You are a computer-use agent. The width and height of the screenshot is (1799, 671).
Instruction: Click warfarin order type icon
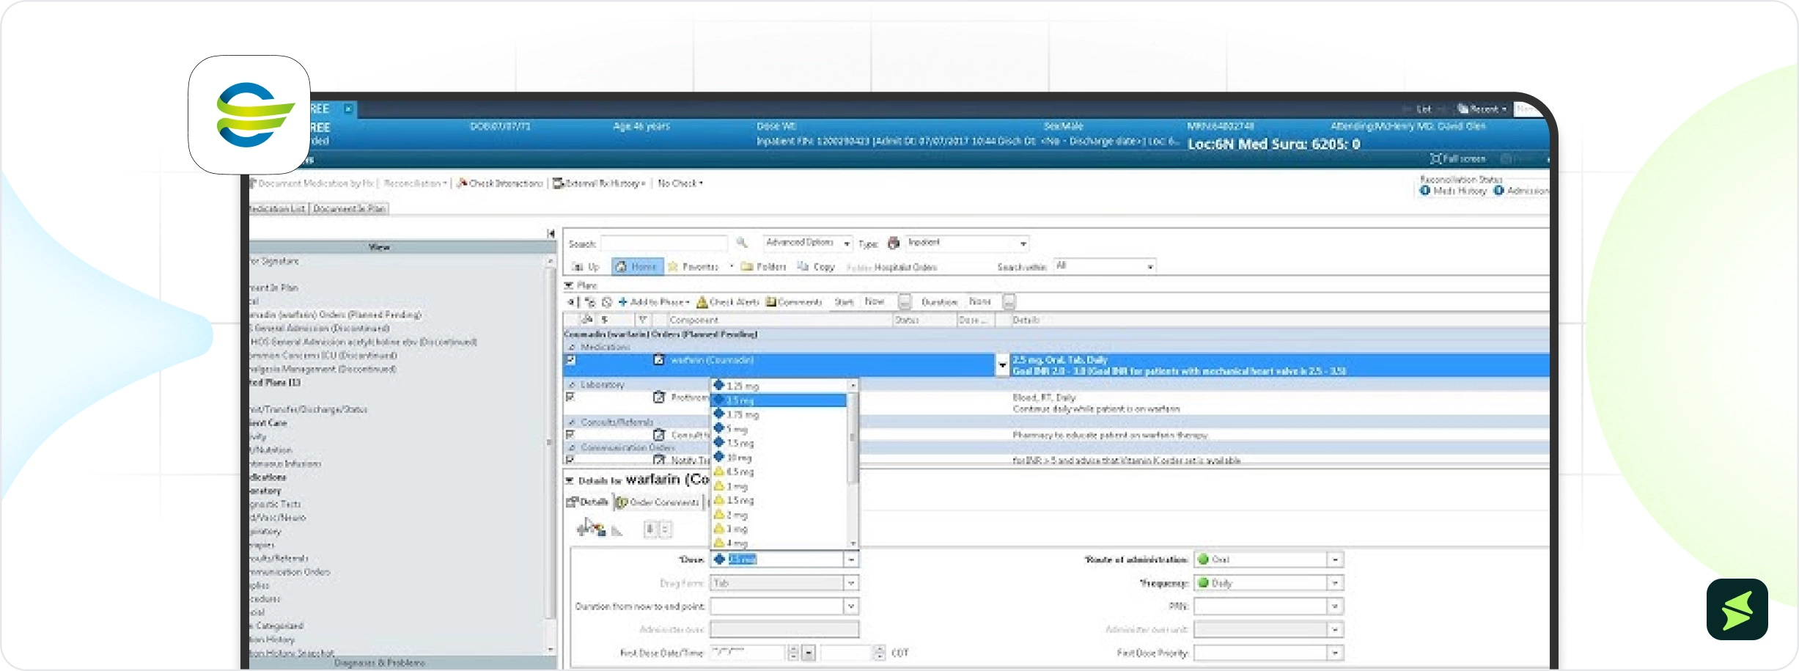pyautogui.click(x=658, y=360)
